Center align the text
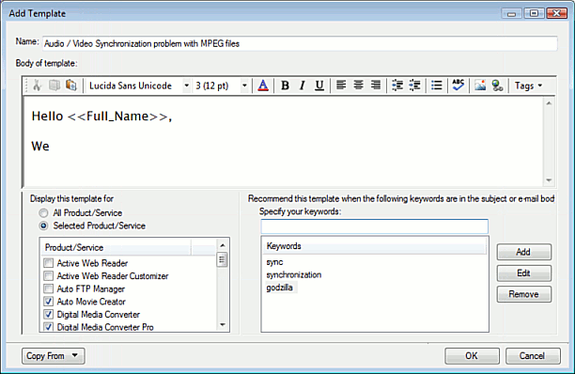 point(358,86)
